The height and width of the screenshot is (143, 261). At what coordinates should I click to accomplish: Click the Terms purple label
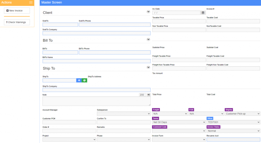pos(156,118)
